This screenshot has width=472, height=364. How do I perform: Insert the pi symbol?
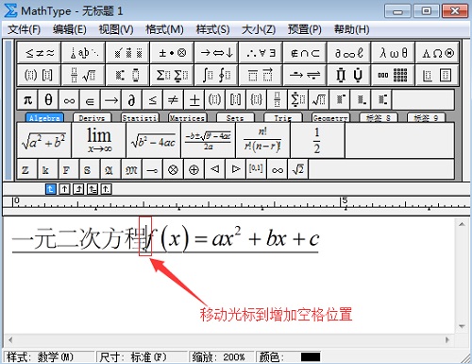pos(27,100)
